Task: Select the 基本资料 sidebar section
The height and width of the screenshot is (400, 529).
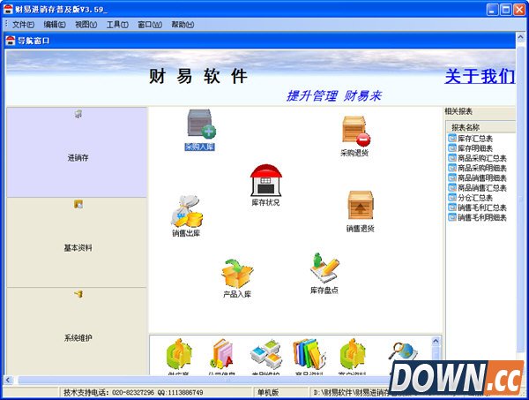Action: [77, 243]
